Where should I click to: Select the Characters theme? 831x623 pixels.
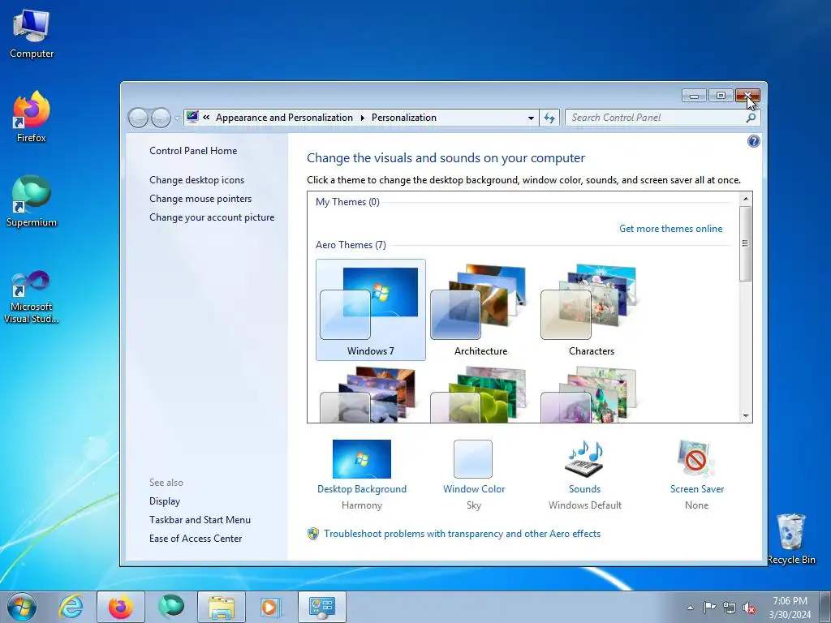(x=591, y=310)
